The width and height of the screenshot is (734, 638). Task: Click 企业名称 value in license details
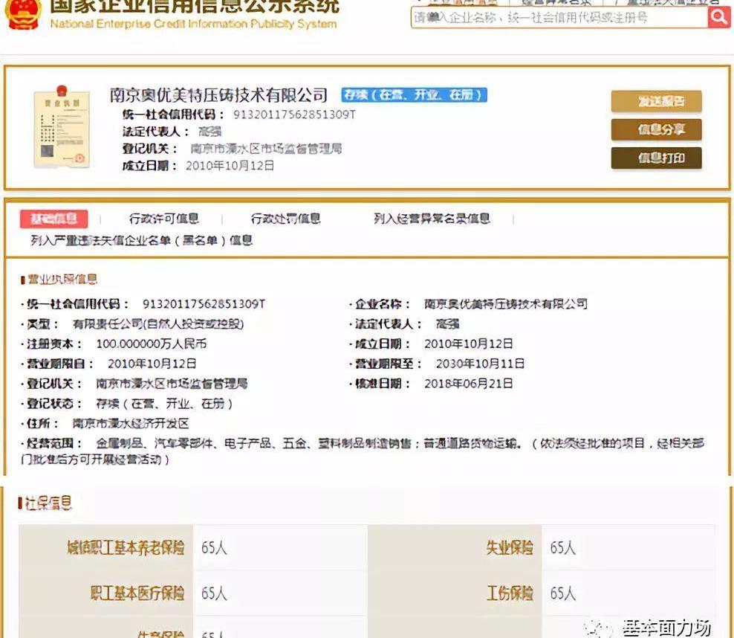tap(506, 304)
